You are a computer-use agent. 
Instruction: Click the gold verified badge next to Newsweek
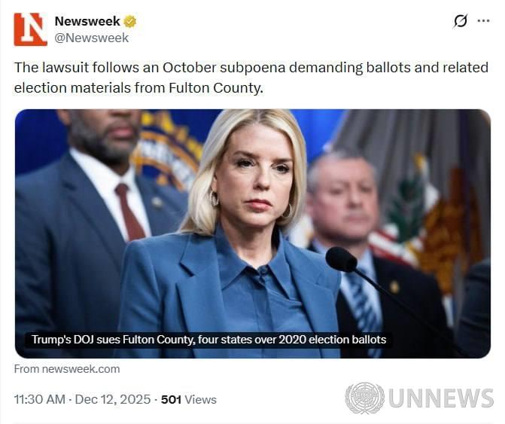tap(130, 21)
